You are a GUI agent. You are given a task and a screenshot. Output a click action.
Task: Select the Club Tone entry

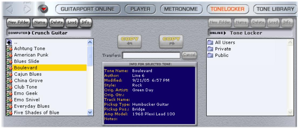click(x=26, y=87)
